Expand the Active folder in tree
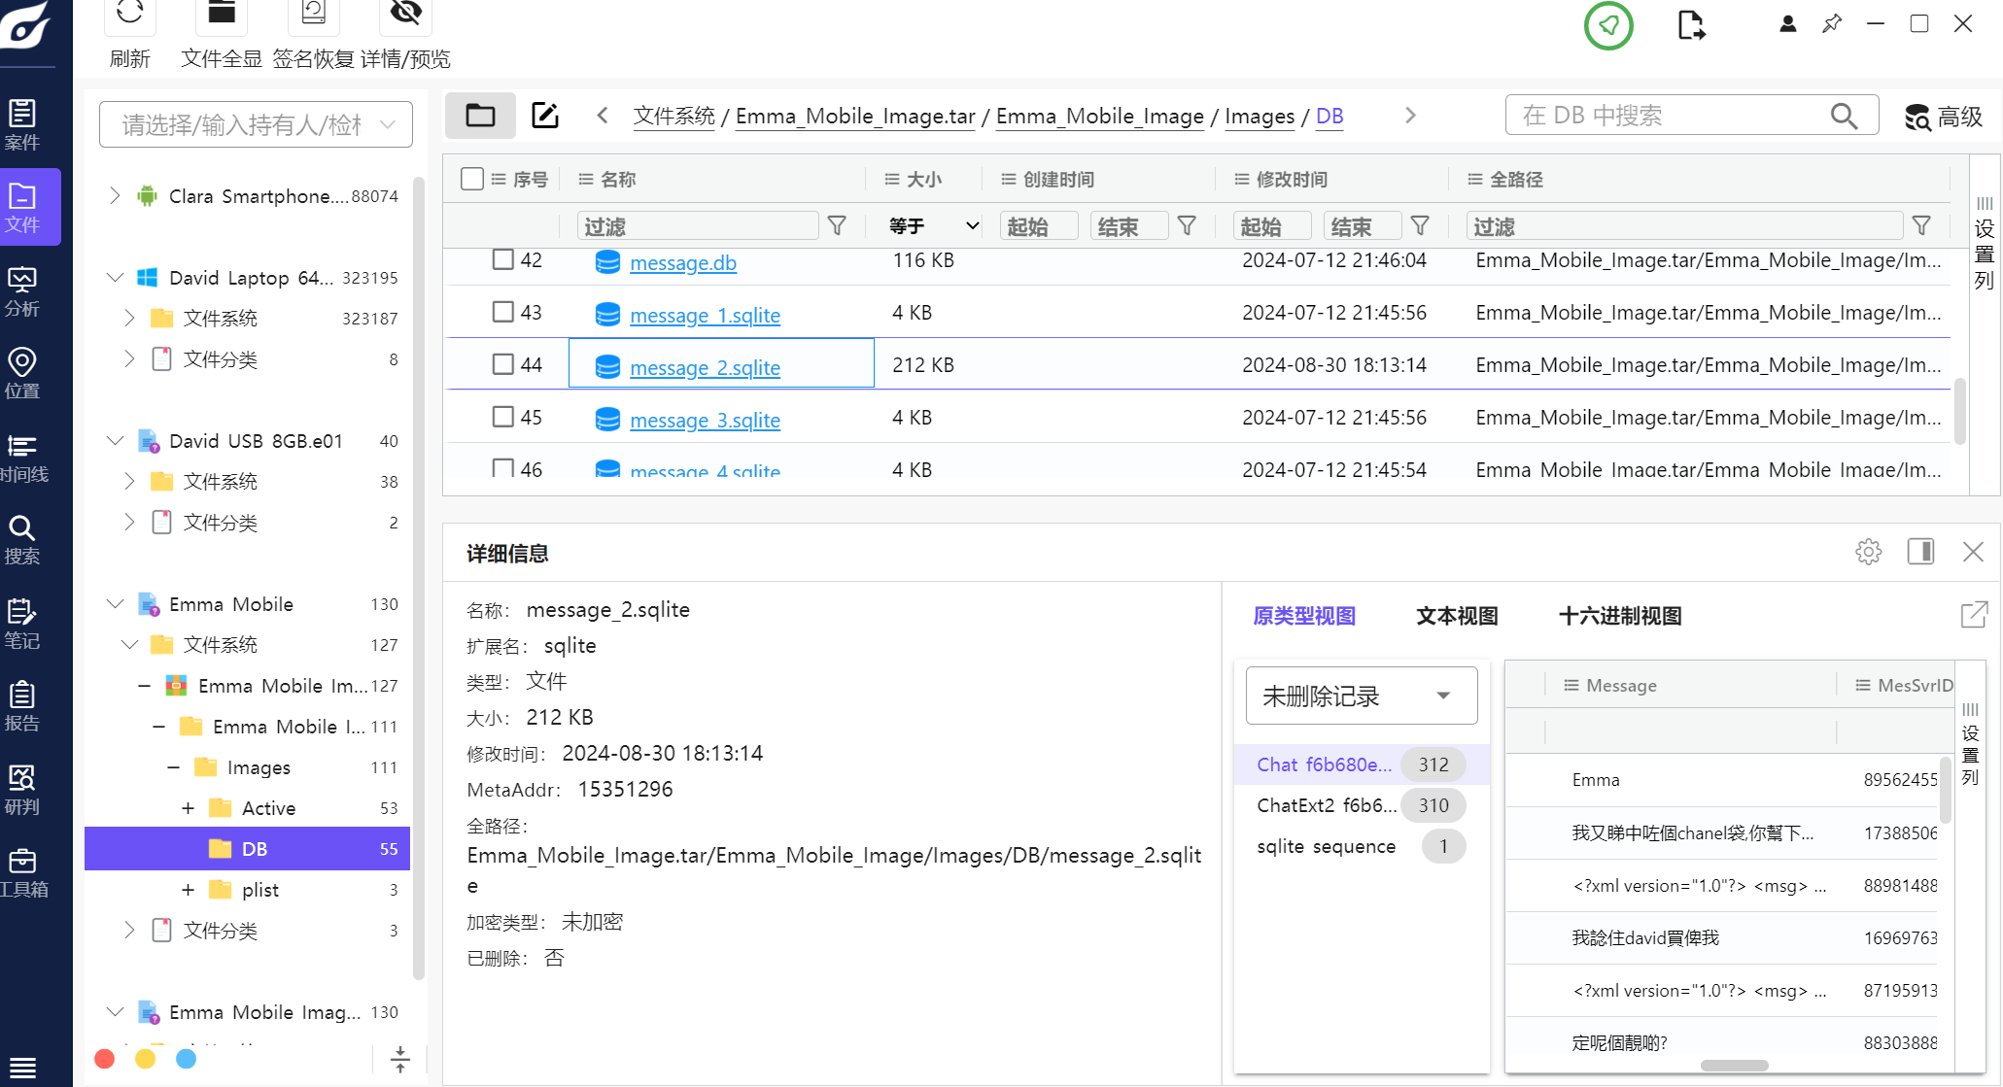 188,807
